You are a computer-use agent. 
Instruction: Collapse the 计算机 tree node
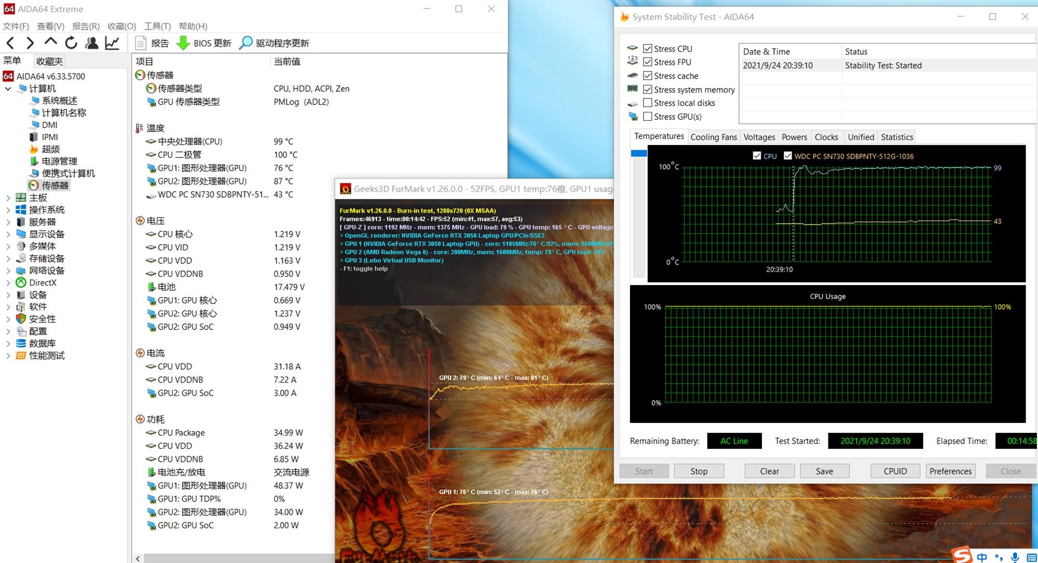point(8,89)
